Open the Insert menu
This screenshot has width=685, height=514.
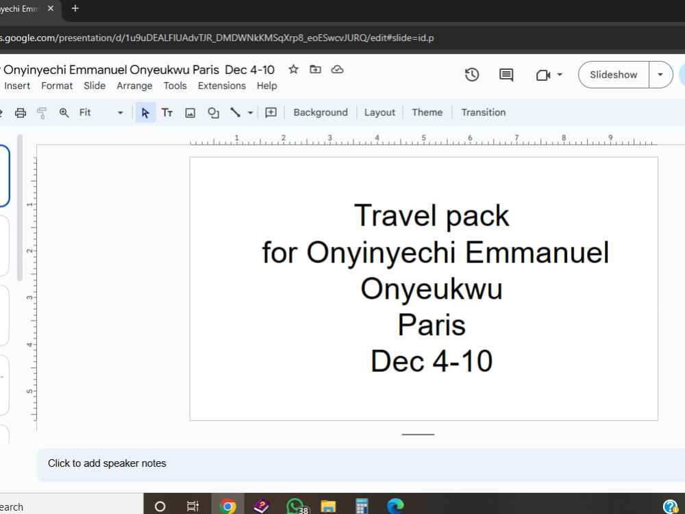tap(17, 86)
